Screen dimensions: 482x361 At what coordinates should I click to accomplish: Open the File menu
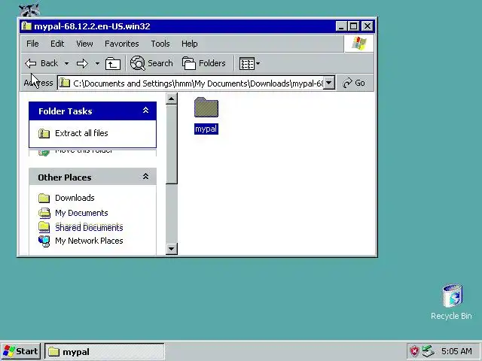[32, 44]
